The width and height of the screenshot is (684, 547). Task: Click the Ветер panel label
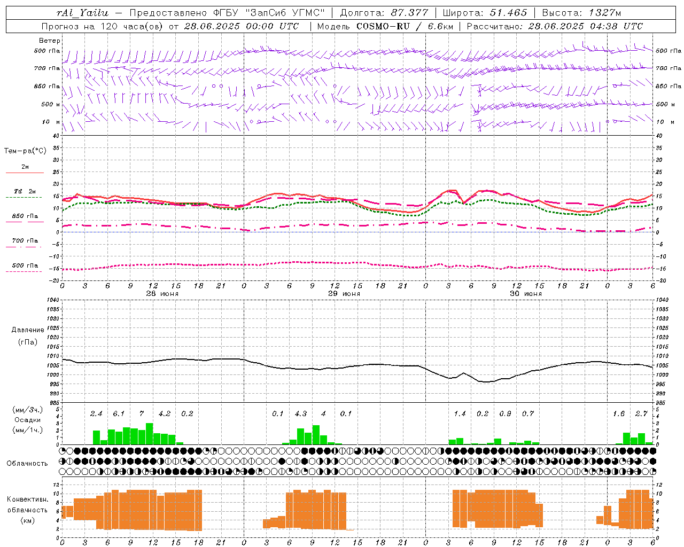(x=50, y=41)
